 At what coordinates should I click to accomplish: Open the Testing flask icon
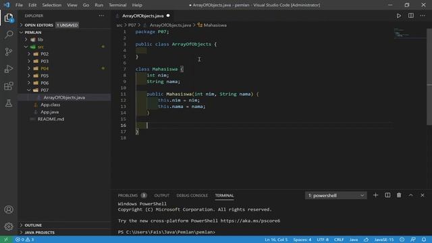9,103
